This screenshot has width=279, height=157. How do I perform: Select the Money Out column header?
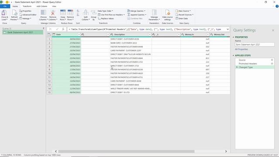220,34
